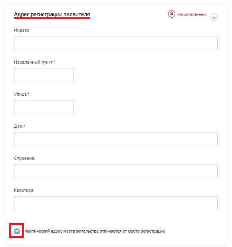Click the Улица field label
Image resolution: width=232 pixels, height=247 pixels.
[20, 94]
